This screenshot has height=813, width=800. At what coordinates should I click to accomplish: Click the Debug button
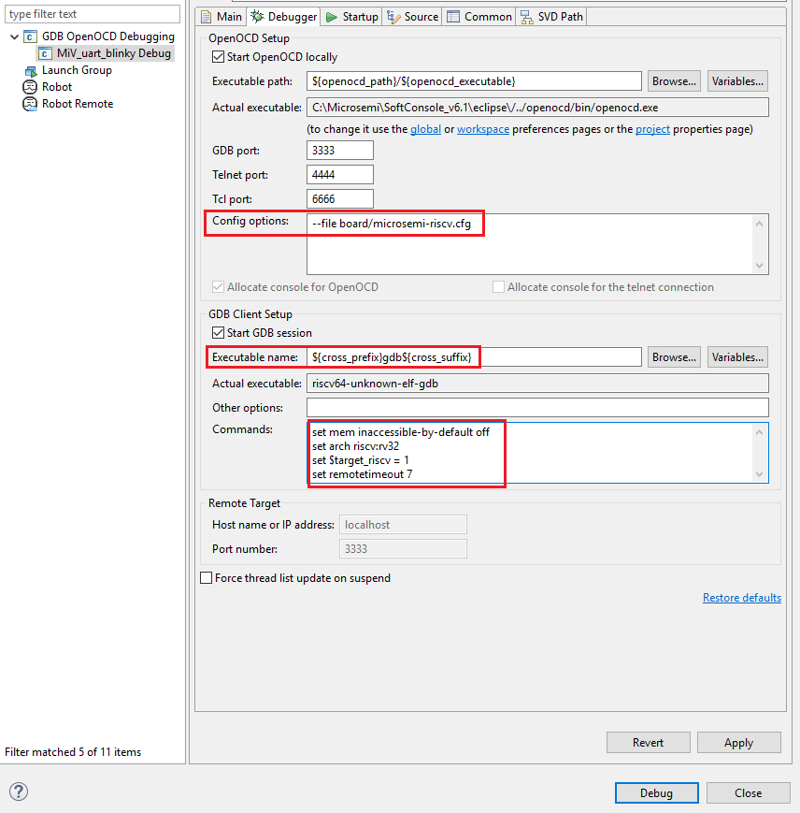pos(657,792)
